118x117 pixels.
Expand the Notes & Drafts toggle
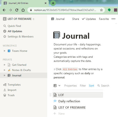pos(4,70)
